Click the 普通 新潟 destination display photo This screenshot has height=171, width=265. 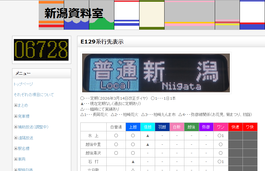156,73
